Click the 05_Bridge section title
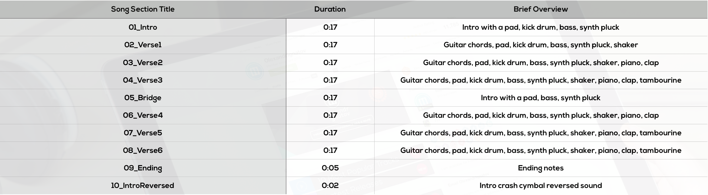 coord(143,98)
